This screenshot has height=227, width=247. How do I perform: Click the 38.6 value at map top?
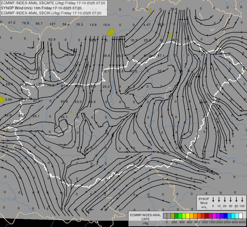pyautogui.click(x=174, y=9)
